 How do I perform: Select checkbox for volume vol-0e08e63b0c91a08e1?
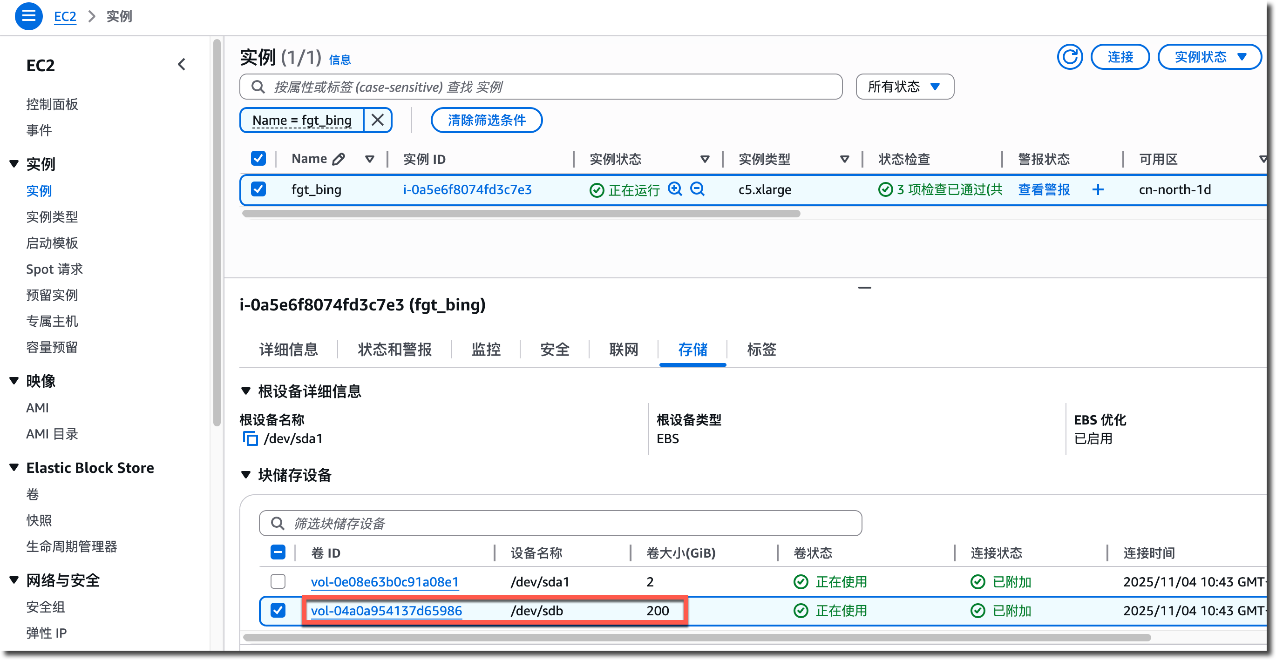coord(278,581)
